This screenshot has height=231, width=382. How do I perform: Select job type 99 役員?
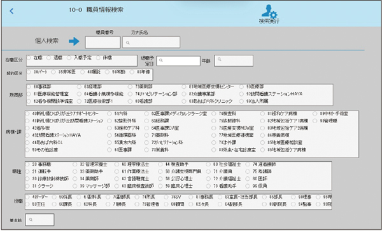pos(248,186)
